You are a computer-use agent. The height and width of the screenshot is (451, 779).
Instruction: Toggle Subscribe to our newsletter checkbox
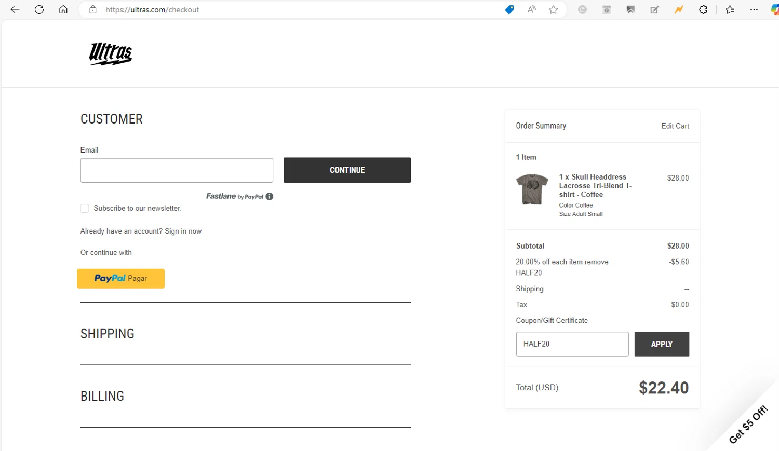tap(85, 208)
